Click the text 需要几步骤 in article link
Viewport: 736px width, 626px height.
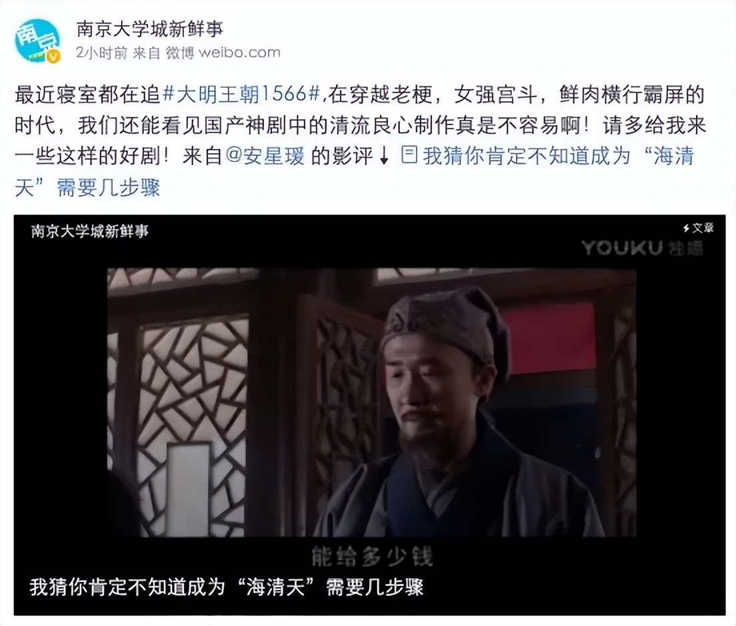click(x=109, y=188)
